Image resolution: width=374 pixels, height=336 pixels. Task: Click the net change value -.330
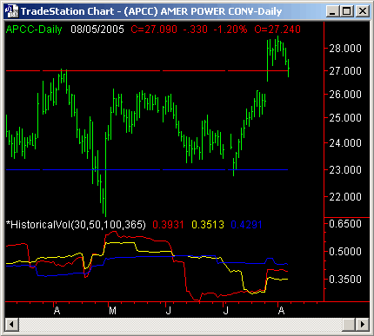click(x=195, y=30)
